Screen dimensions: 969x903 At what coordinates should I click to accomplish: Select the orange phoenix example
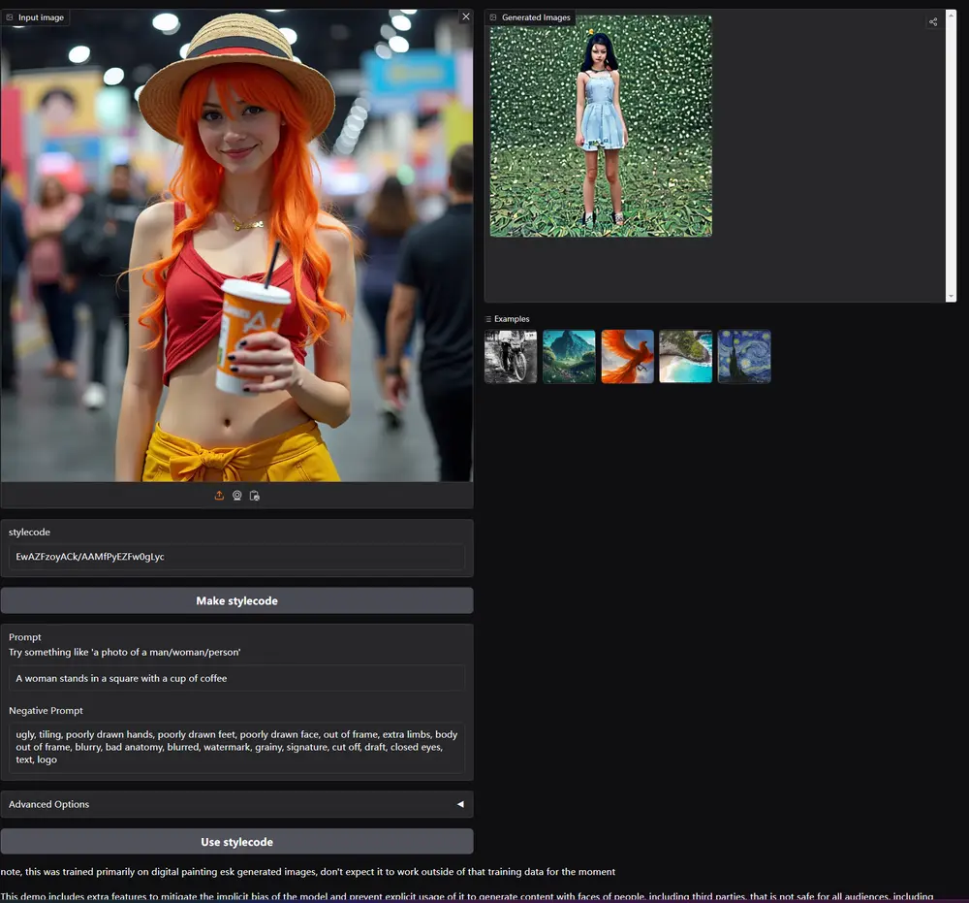tap(627, 356)
